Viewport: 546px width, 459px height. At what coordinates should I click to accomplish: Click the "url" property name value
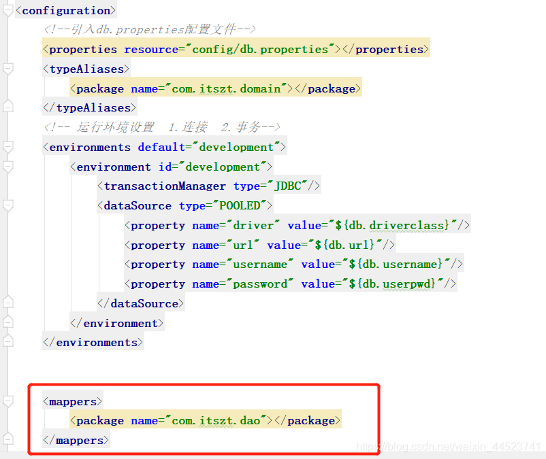pyautogui.click(x=243, y=245)
